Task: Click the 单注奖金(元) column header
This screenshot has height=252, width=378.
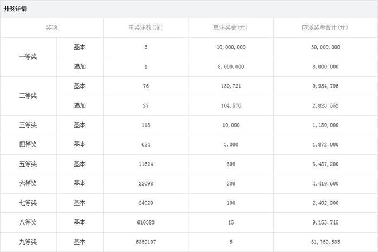Action: 231,27
